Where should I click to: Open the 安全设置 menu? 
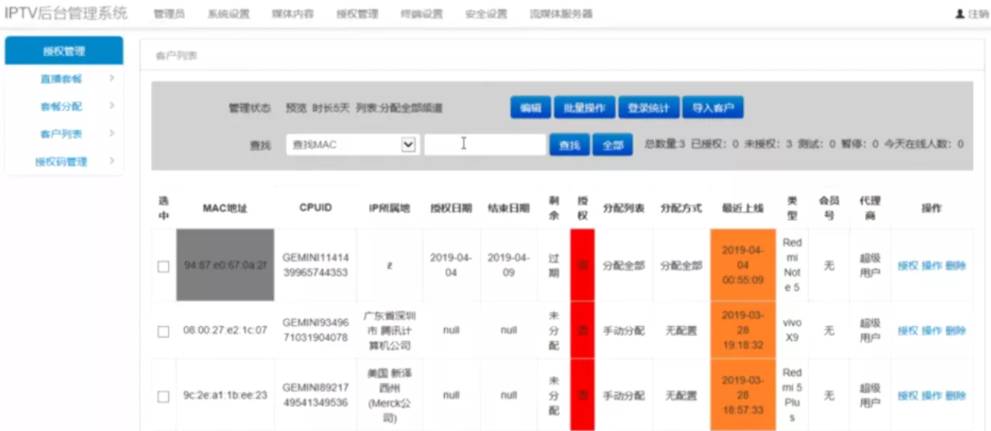486,14
